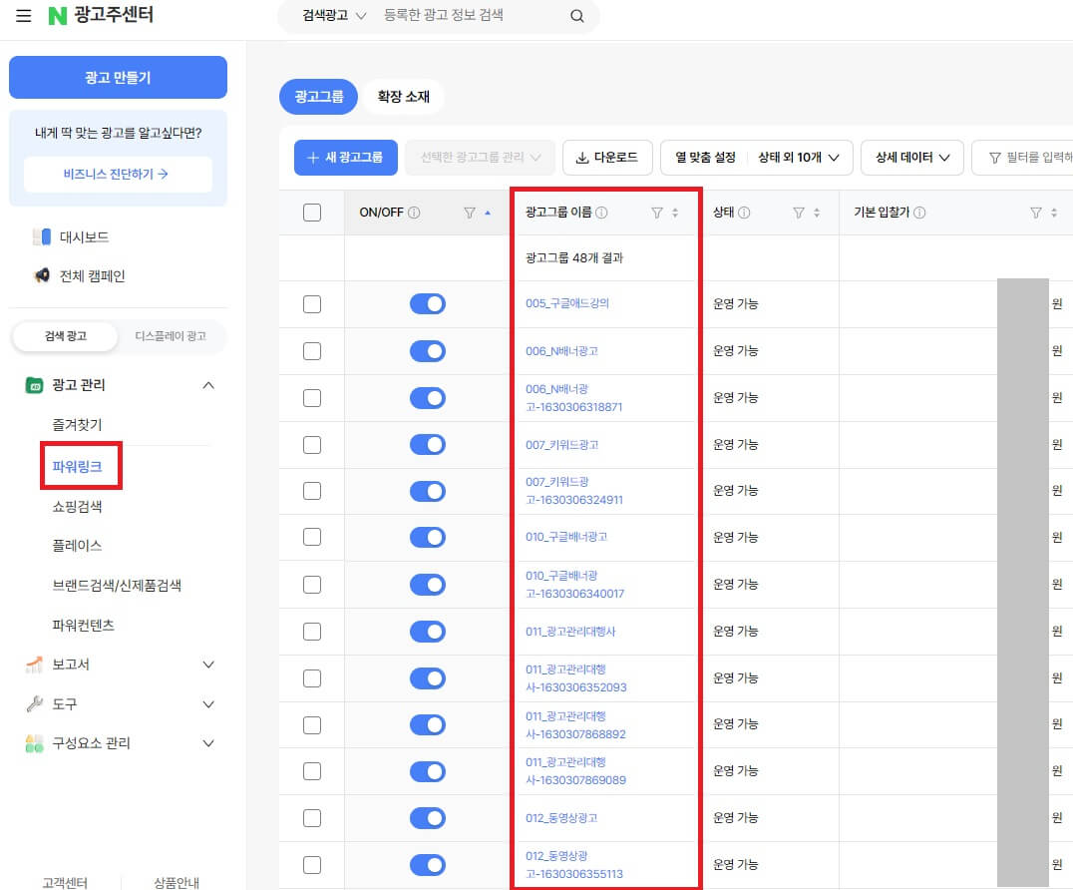Click info icon next to 광고그룹 이름
The image size is (1073, 890).
pos(601,213)
